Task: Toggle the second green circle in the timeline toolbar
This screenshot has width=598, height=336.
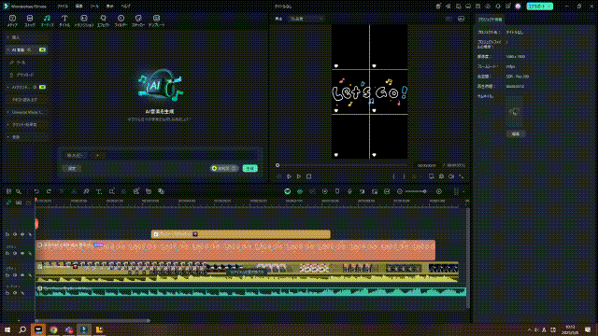Action: point(300,191)
